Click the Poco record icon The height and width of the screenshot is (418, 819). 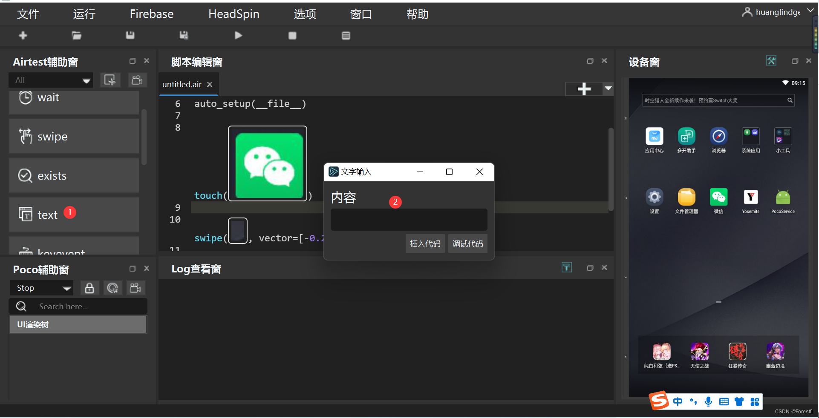point(136,288)
